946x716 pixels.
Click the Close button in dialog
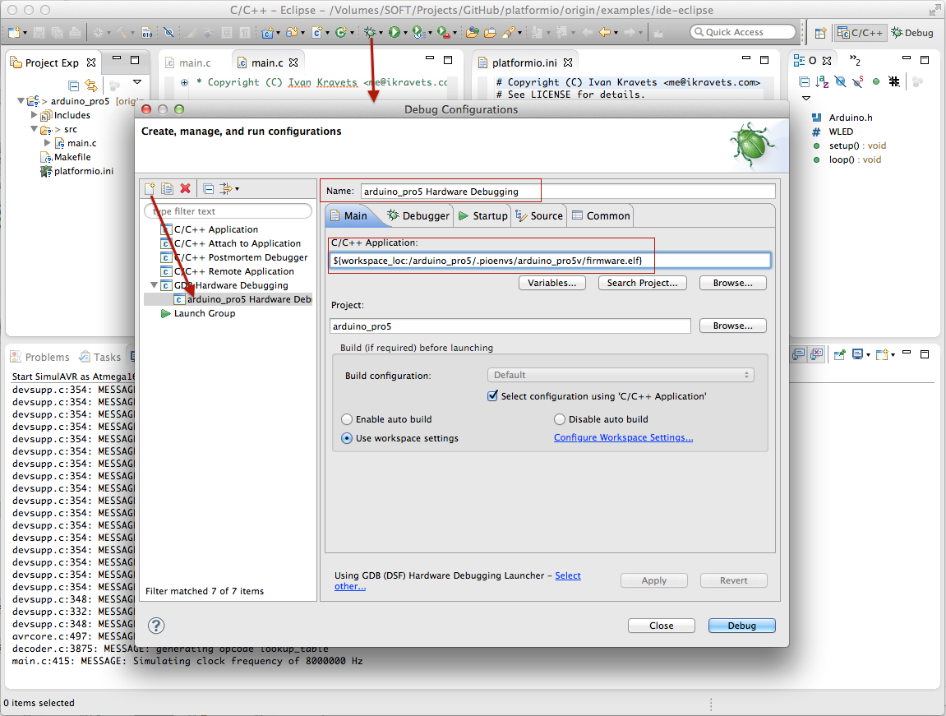point(662,626)
